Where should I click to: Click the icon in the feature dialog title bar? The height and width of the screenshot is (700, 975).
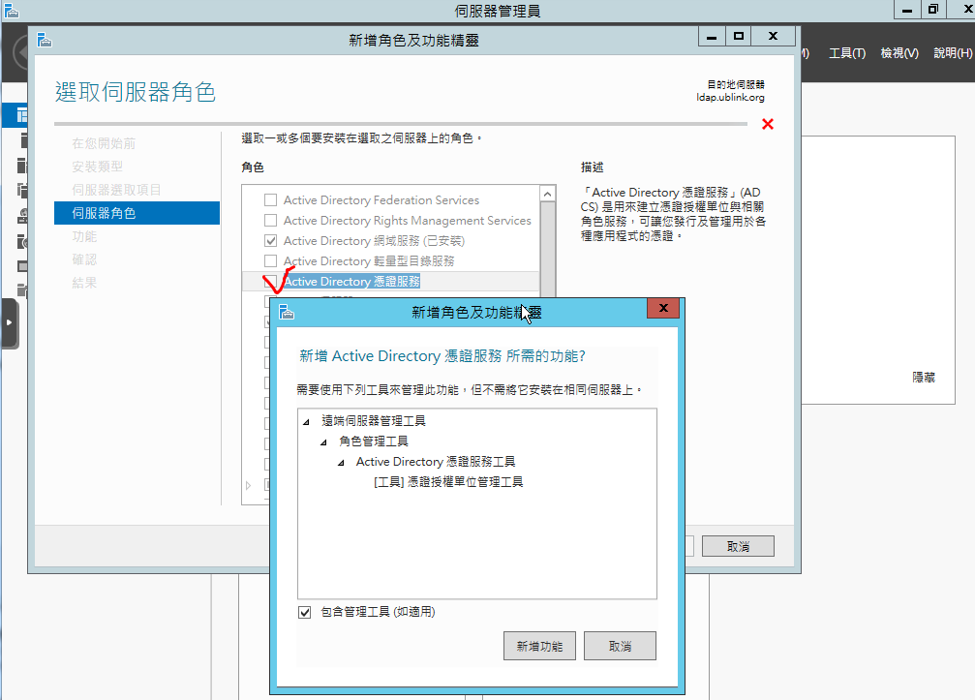click(x=286, y=312)
